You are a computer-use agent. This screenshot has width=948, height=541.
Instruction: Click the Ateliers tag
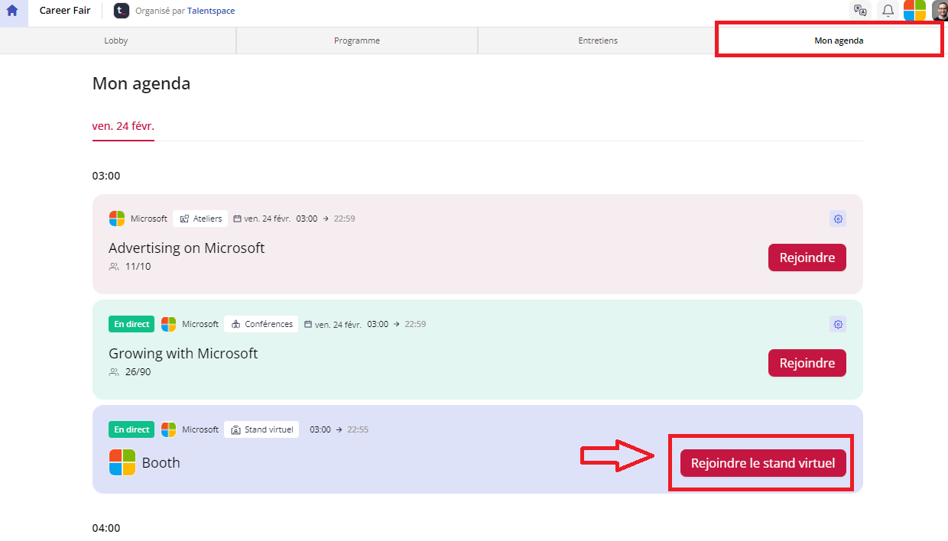pos(200,219)
